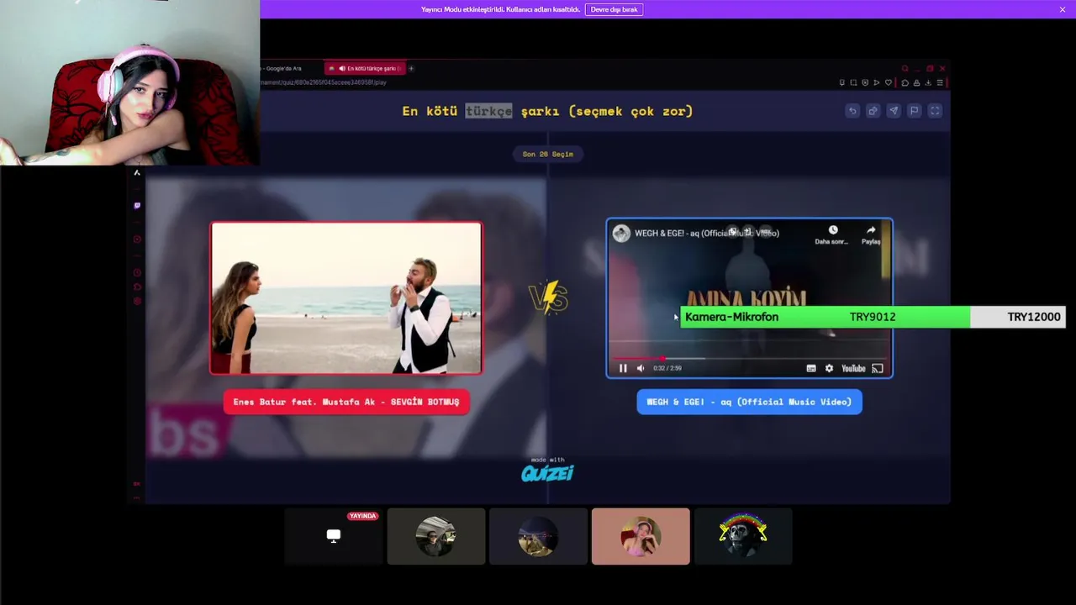Screen dimensions: 1076x605
Task: Seek on the YouTube progress bar
Action: [x=750, y=359]
